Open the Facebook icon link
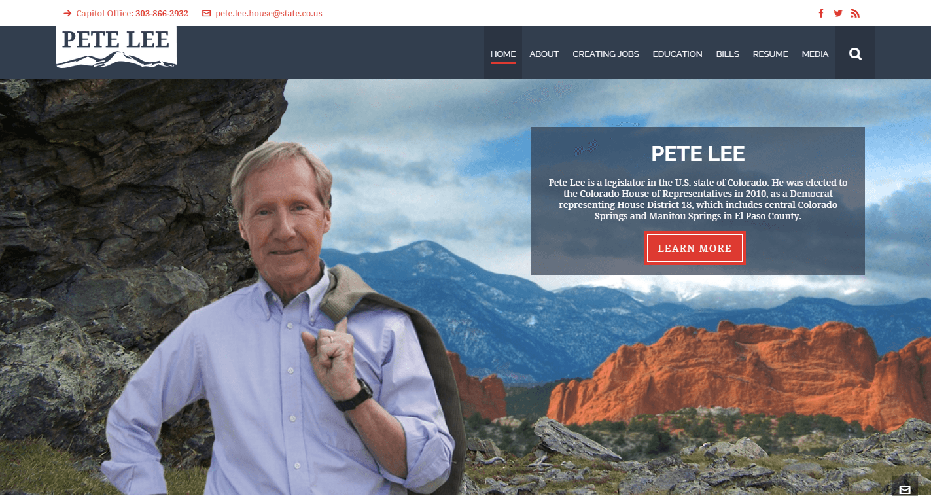 point(821,13)
